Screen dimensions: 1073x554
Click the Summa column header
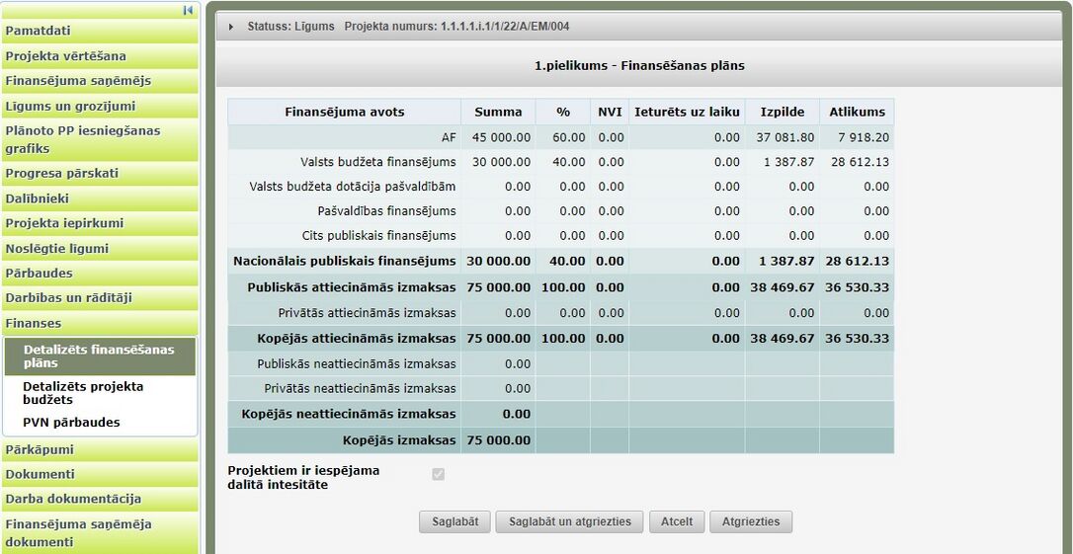coord(498,113)
